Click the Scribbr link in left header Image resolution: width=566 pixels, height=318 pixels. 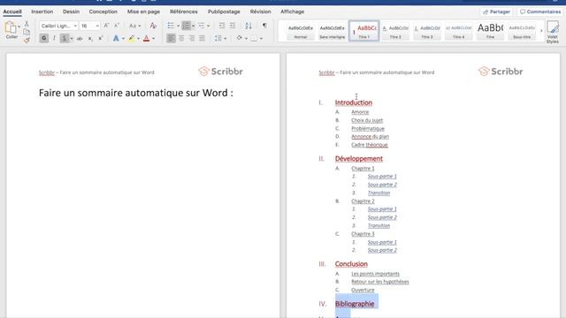[x=47, y=72]
